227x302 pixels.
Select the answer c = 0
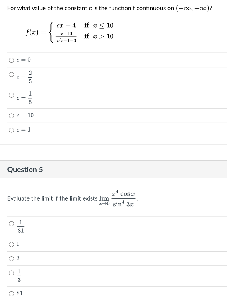(x=11, y=60)
